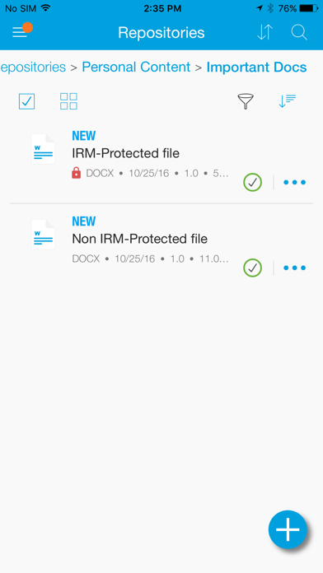323x573 pixels.
Task: Go to Personal Content breadcrumb
Action: point(136,67)
